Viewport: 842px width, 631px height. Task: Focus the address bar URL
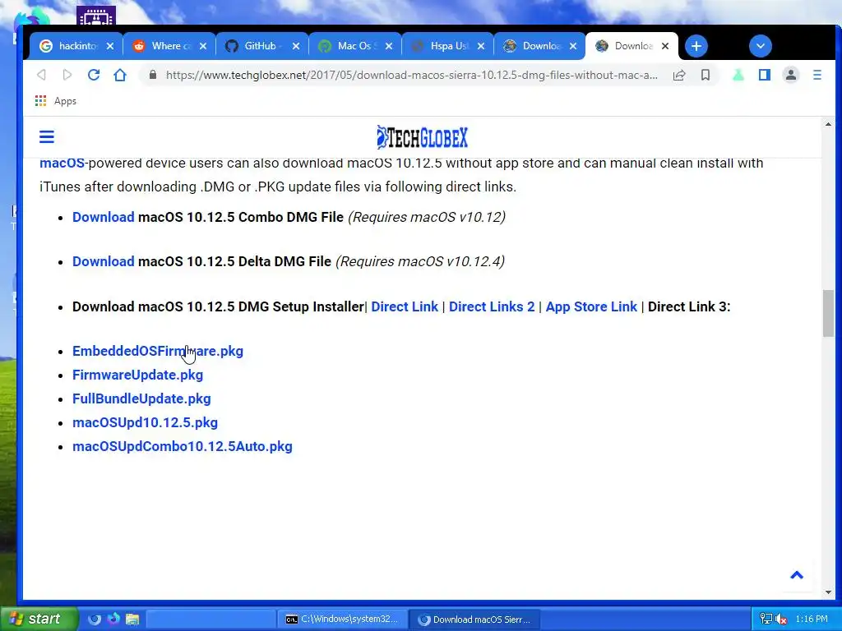[411, 75]
